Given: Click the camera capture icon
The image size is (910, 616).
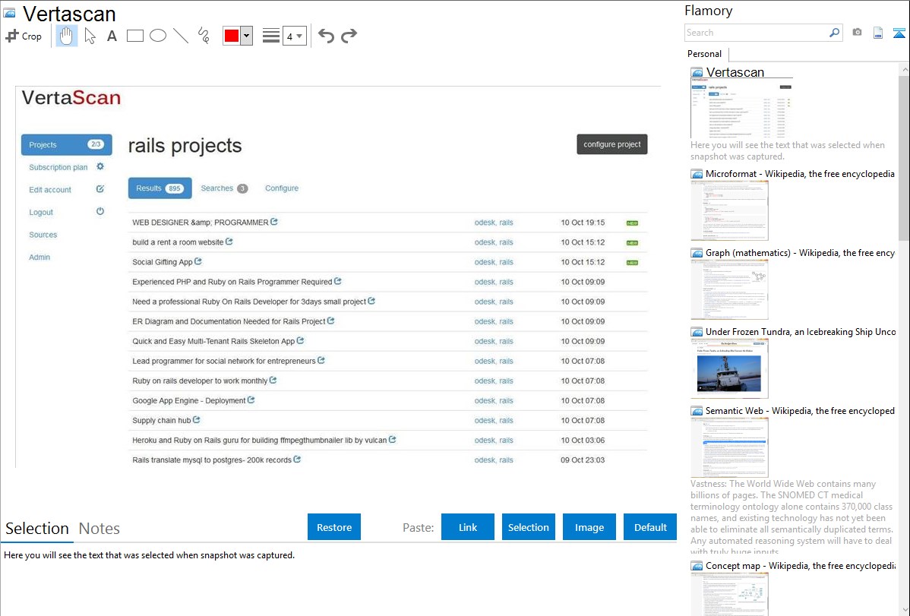Looking at the screenshot, I should [x=857, y=33].
